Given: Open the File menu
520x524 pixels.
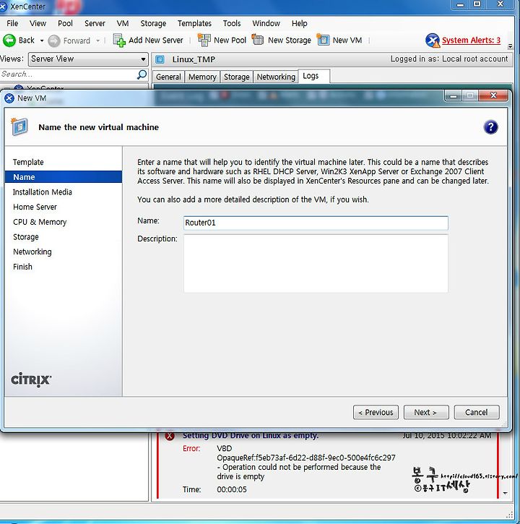Looking at the screenshot, I should [12, 23].
